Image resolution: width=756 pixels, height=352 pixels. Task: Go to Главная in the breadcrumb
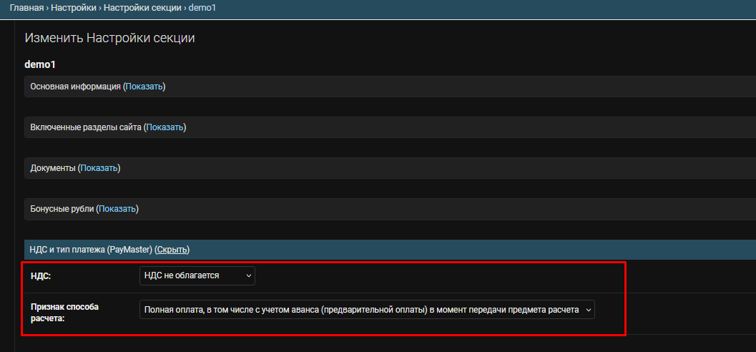[27, 8]
